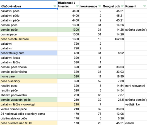Click konkurence value 5
The height and width of the screenshot is (125, 147).
[100, 118]
